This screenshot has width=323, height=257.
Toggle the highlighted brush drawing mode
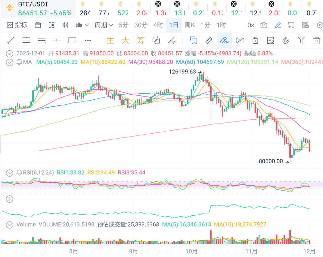tap(224, 40)
